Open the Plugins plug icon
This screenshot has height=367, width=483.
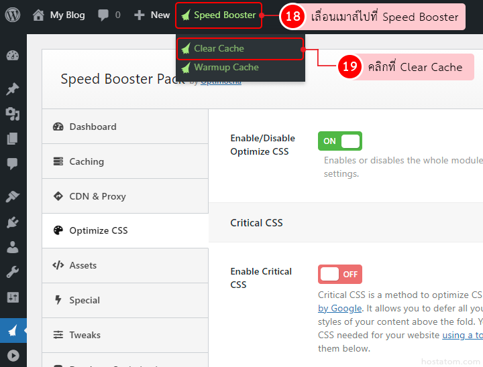coord(13,222)
